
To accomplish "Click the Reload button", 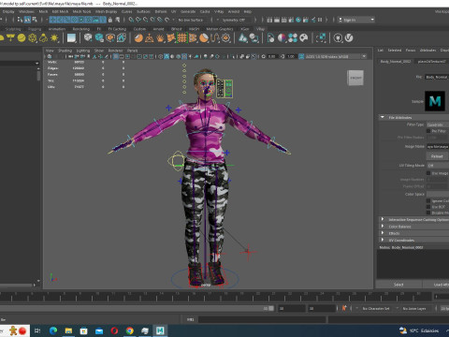I will tap(437, 156).
